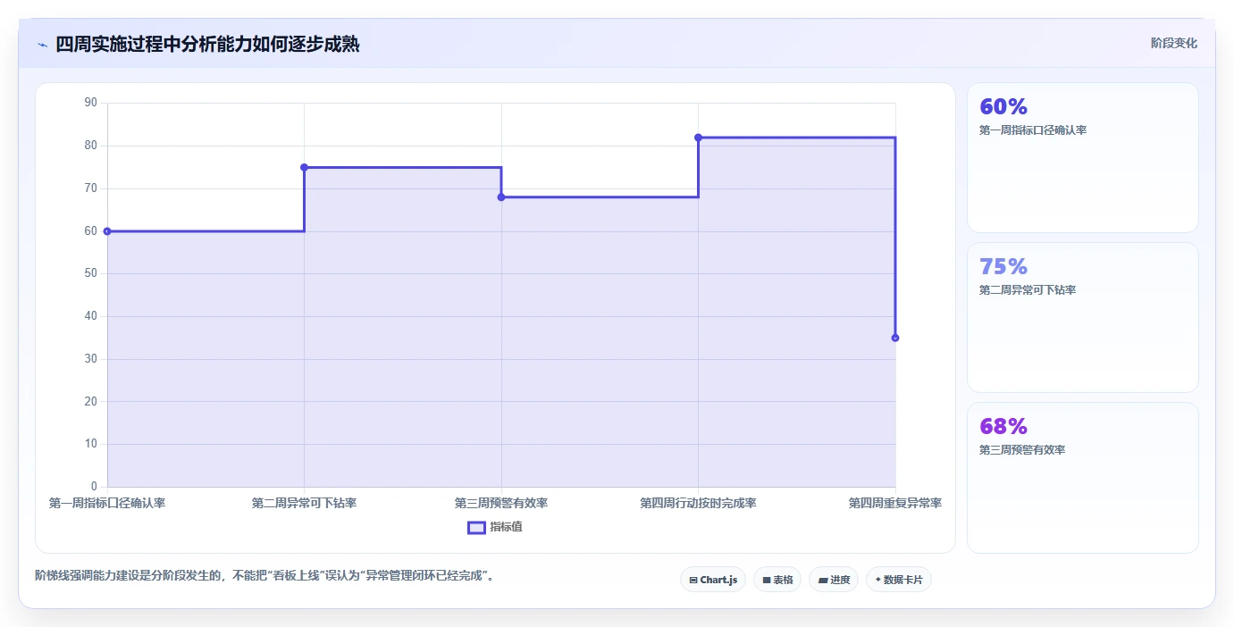Click the data point at 第四周重复异常率
1234x627 pixels.
tap(895, 338)
